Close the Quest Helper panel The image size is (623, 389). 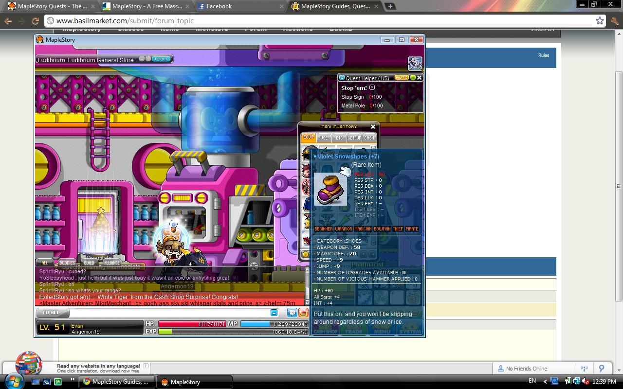(x=419, y=78)
